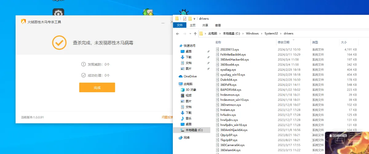The image size is (369, 154).
Task: Click 本地磁盘 (C:) in the address breadcrumb
Action: coord(231,34)
